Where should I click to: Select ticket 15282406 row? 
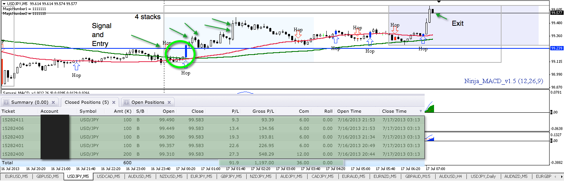point(213,128)
